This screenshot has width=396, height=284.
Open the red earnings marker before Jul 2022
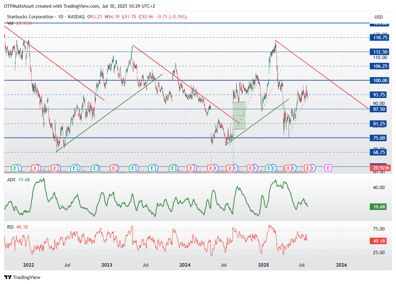(x=55, y=168)
